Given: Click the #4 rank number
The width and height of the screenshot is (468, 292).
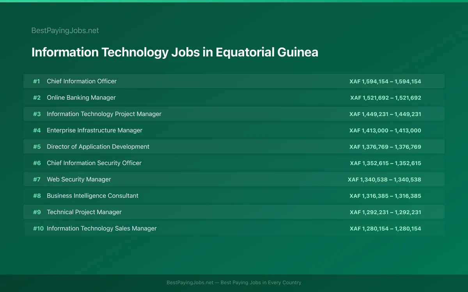Looking at the screenshot, I should 37,130.
